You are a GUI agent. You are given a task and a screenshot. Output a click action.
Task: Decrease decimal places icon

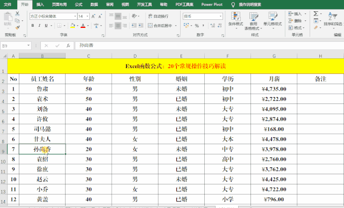(220, 26)
